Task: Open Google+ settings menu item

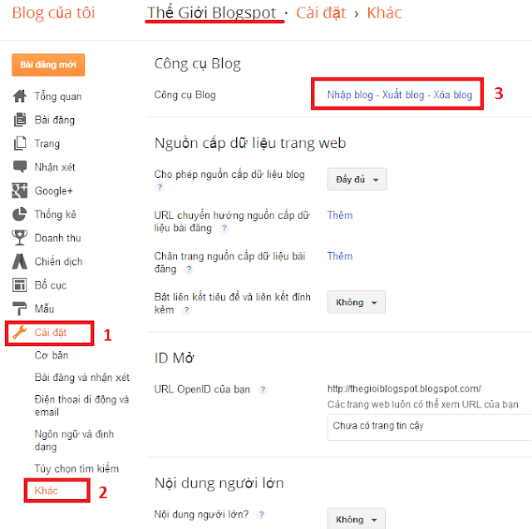Action: pos(53,190)
